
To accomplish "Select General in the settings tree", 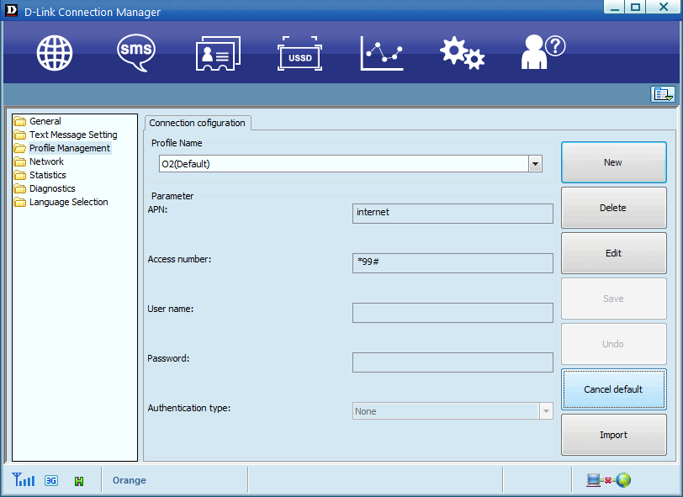I will tap(45, 121).
